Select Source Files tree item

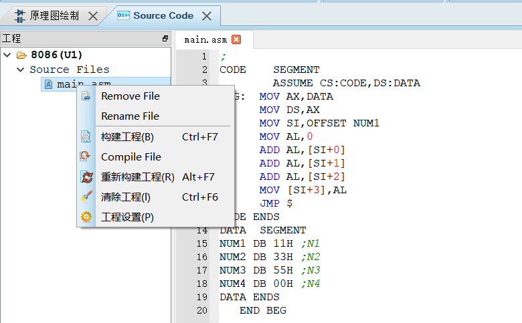click(x=69, y=70)
